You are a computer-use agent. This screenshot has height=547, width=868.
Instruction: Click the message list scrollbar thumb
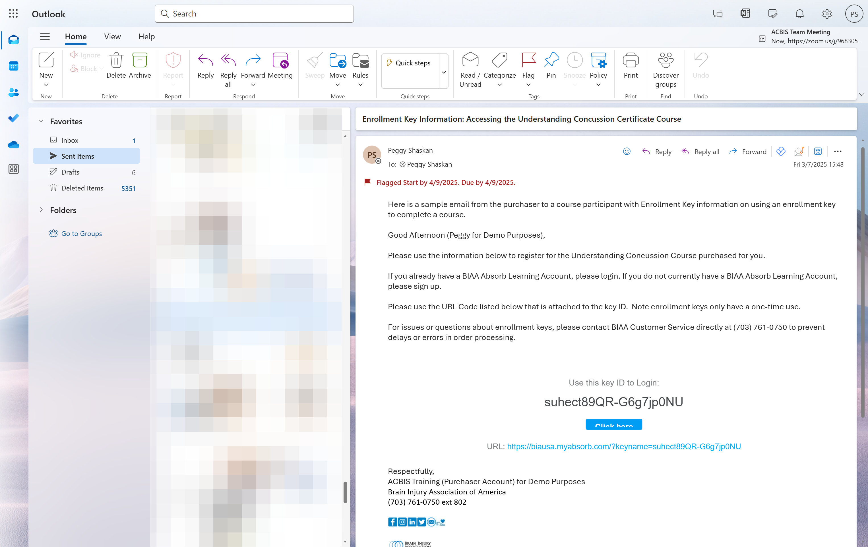[x=345, y=492]
